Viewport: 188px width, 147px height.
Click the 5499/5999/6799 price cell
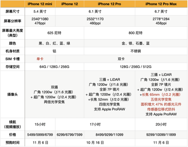click(40, 135)
